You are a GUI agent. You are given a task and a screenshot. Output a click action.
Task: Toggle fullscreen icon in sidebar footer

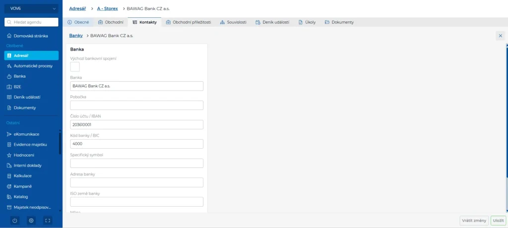pos(48,221)
